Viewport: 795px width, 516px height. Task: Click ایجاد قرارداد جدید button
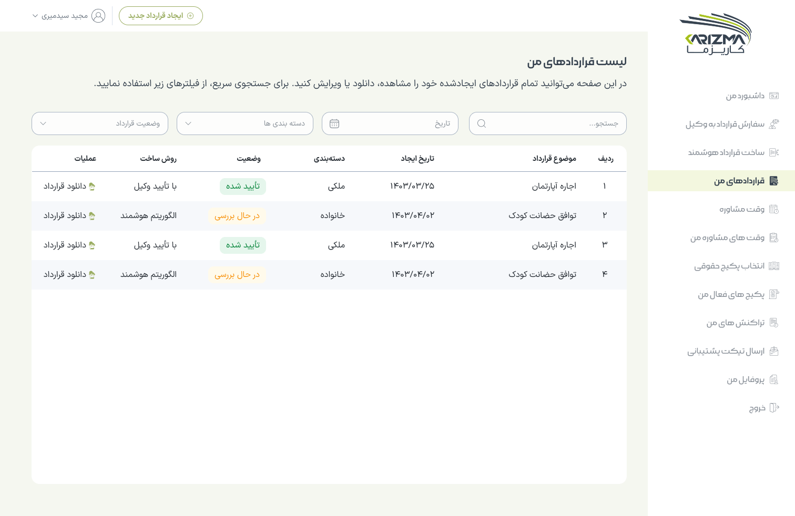tap(161, 16)
